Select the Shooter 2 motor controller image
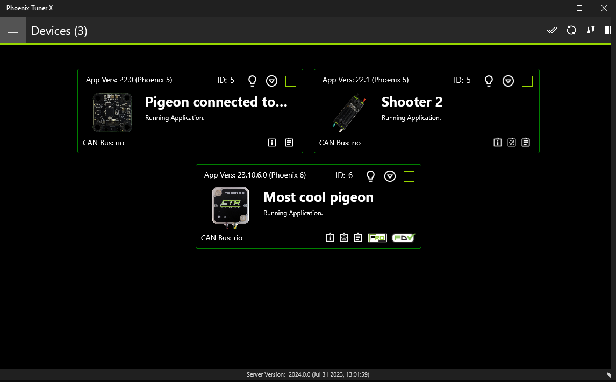 [349, 112]
